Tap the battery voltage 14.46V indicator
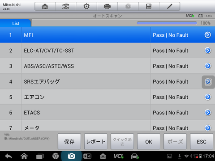Screen dimensions: 215x161 (x=205, y=16)
